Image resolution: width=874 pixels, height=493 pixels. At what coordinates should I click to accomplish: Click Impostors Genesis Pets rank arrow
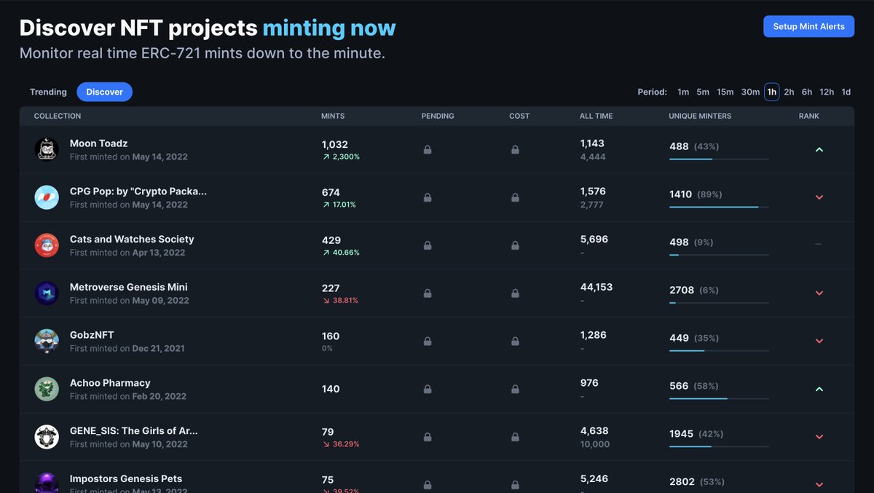(x=819, y=484)
